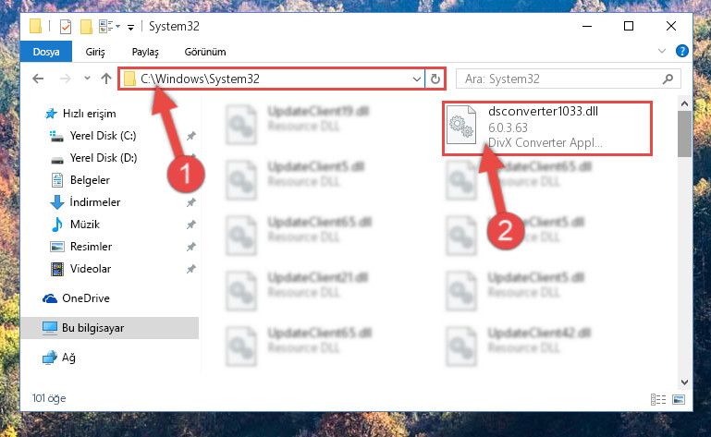The image size is (711, 437).
Task: Open OneDrive in navigation pane
Action: coord(86,298)
